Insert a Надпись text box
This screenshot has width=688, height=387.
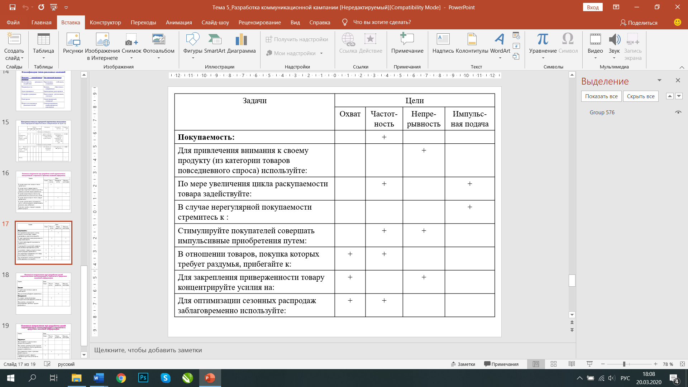coord(443,44)
